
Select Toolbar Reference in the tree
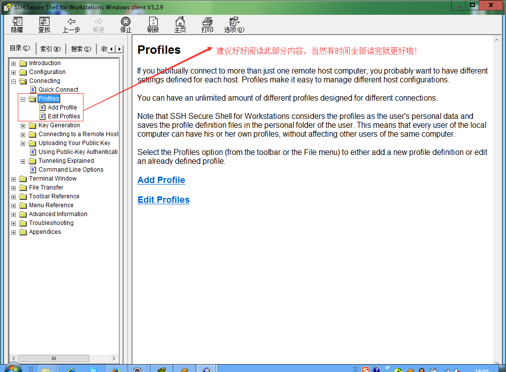coord(54,196)
